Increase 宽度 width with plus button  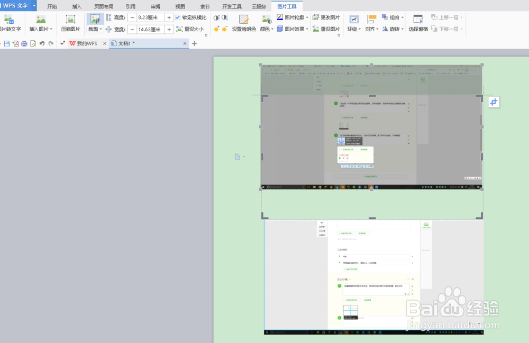pos(169,29)
